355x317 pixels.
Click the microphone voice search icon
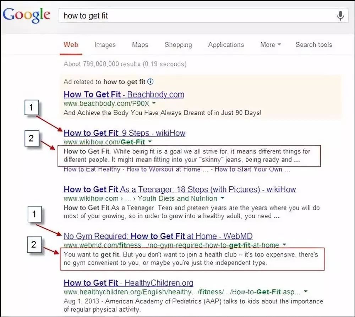tap(340, 16)
